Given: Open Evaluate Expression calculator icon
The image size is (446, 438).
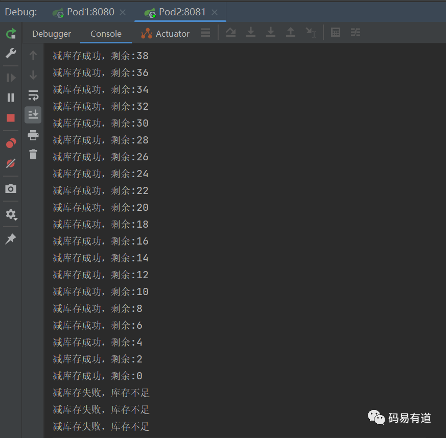Looking at the screenshot, I should pyautogui.click(x=336, y=32).
